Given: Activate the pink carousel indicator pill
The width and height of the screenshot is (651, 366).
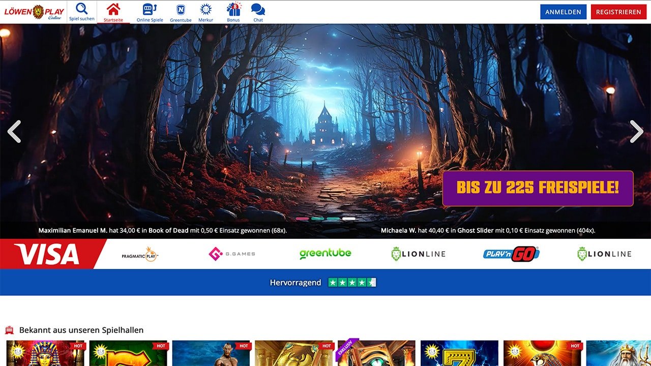Looking at the screenshot, I should pos(302,218).
